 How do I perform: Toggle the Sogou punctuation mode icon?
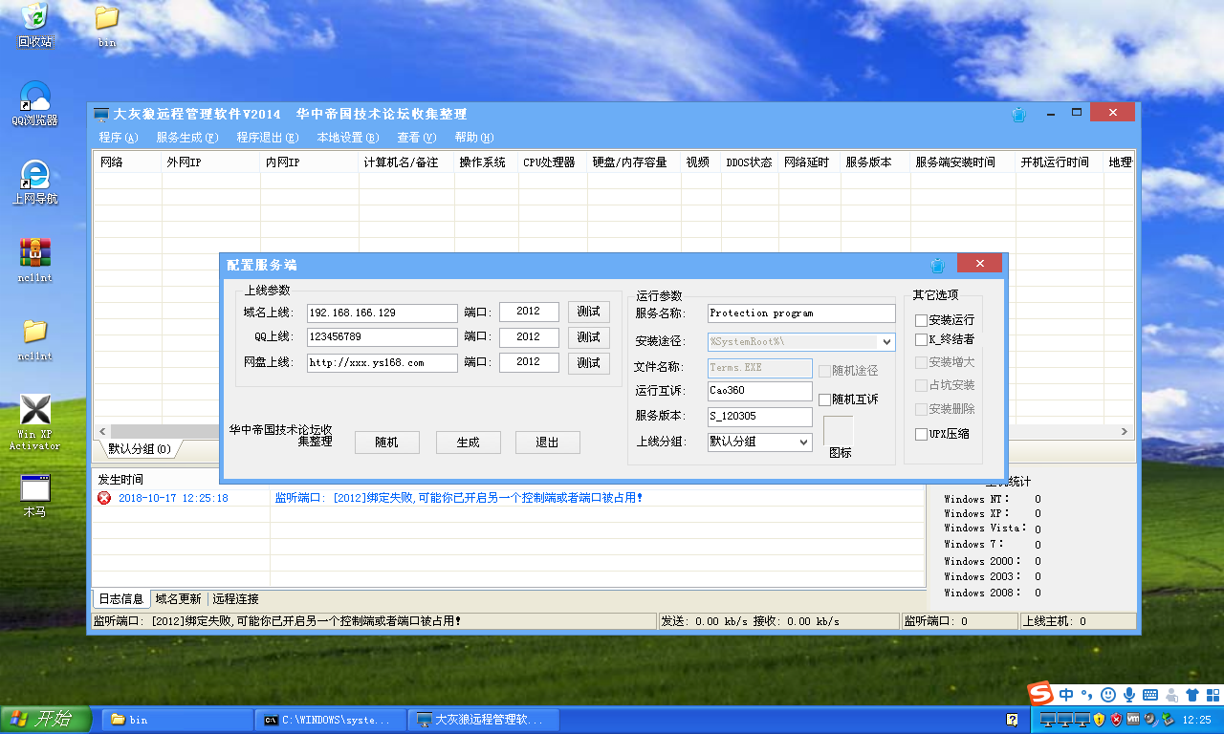(1087, 695)
